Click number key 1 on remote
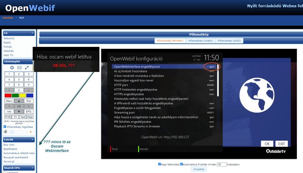This screenshot has width=303, height=173. tap(9, 74)
